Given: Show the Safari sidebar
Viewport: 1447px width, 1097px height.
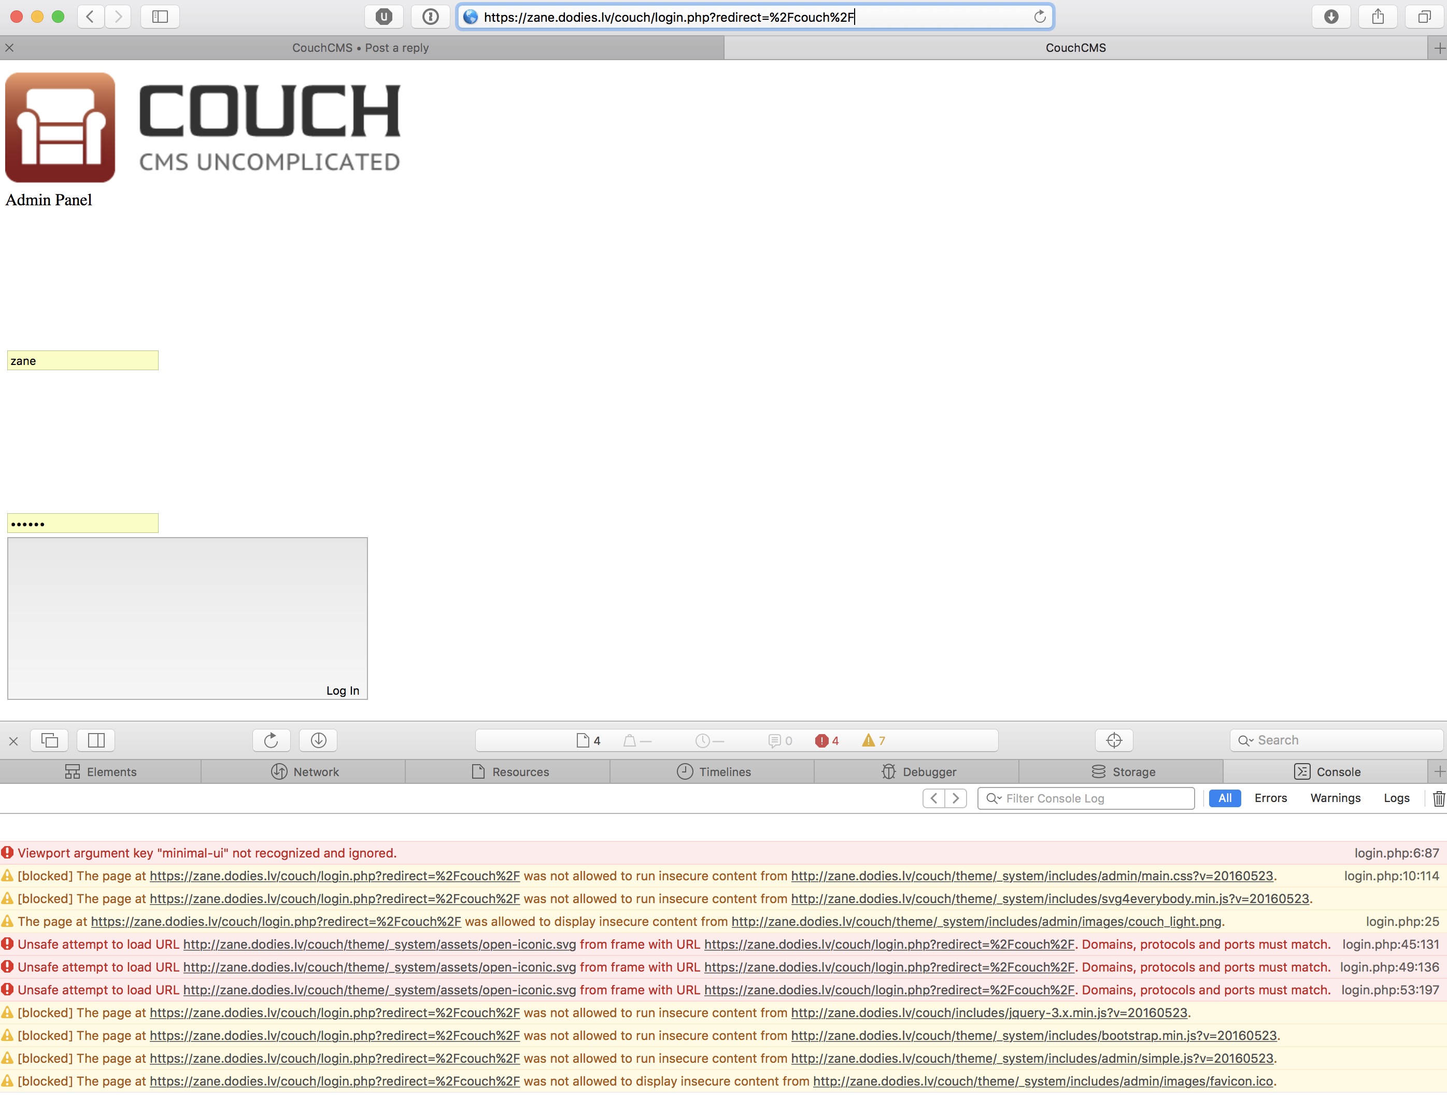Looking at the screenshot, I should tap(160, 17).
